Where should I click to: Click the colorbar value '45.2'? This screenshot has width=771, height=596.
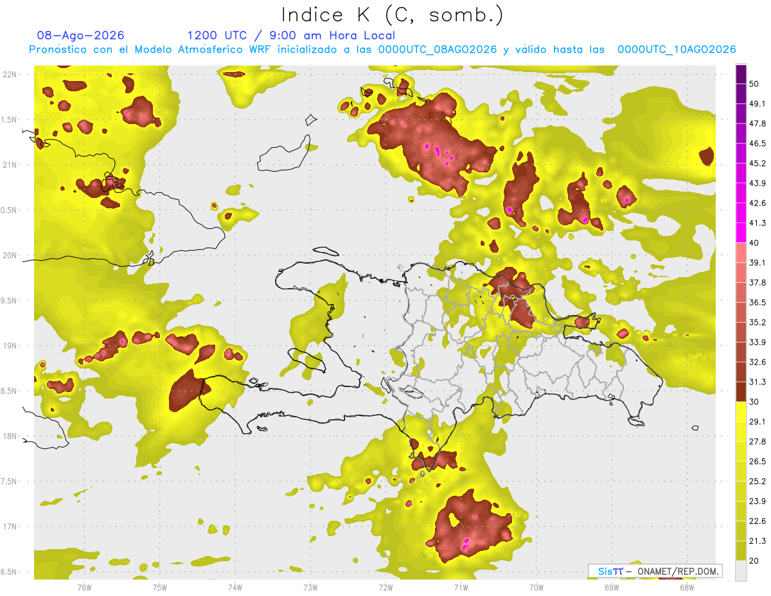pyautogui.click(x=758, y=163)
